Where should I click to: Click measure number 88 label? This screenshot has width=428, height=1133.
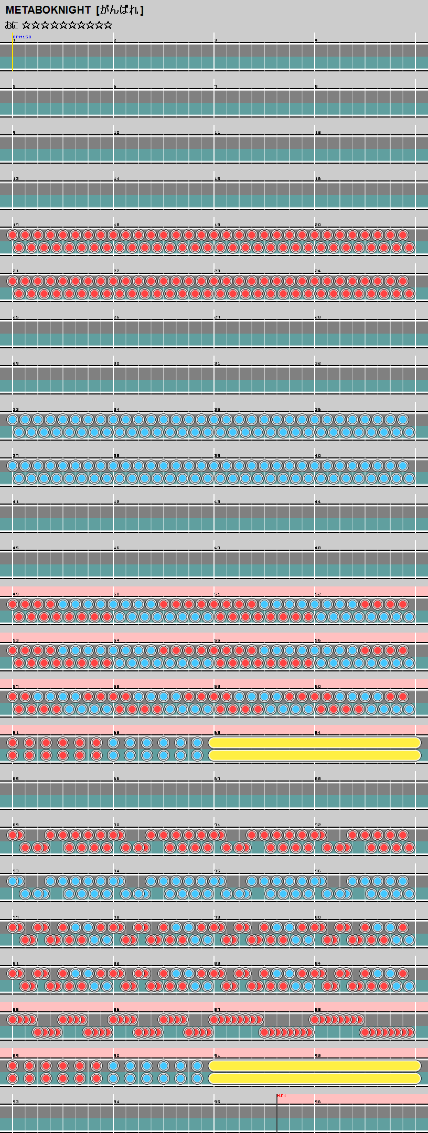pos(318,1010)
